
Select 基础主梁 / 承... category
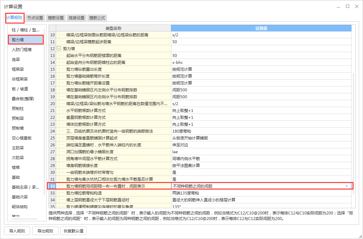[26, 187]
